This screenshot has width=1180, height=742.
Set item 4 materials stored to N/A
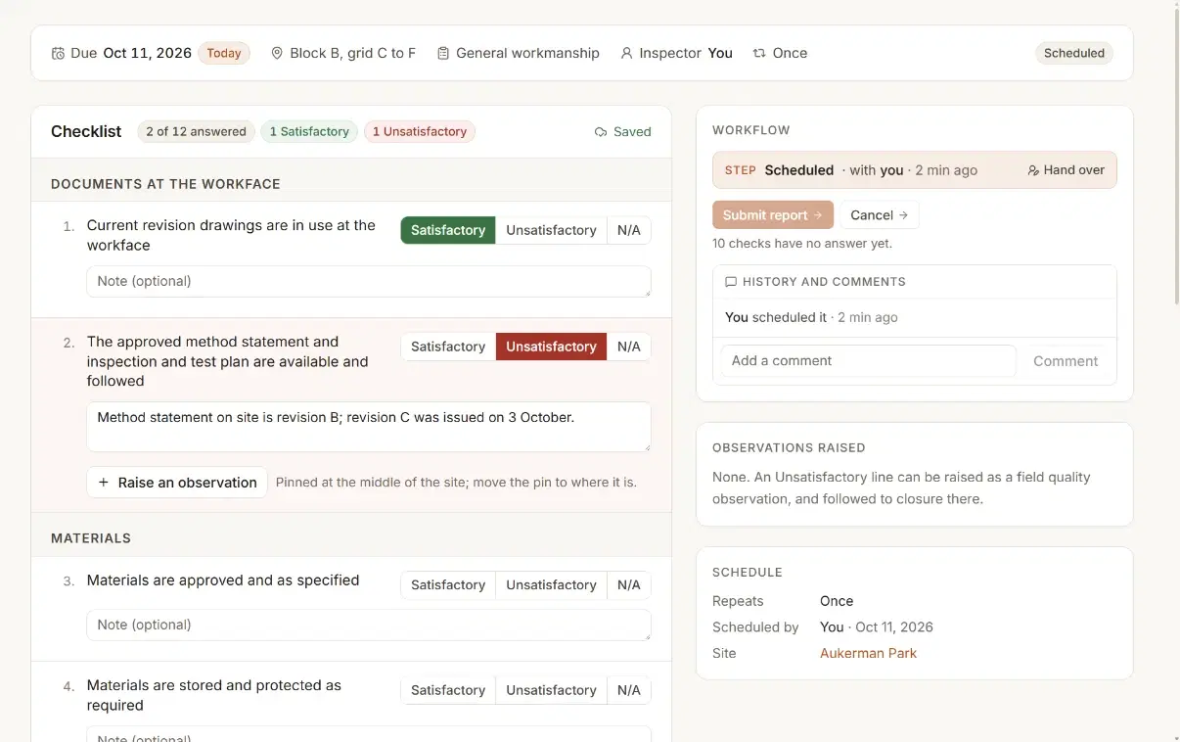[629, 690]
